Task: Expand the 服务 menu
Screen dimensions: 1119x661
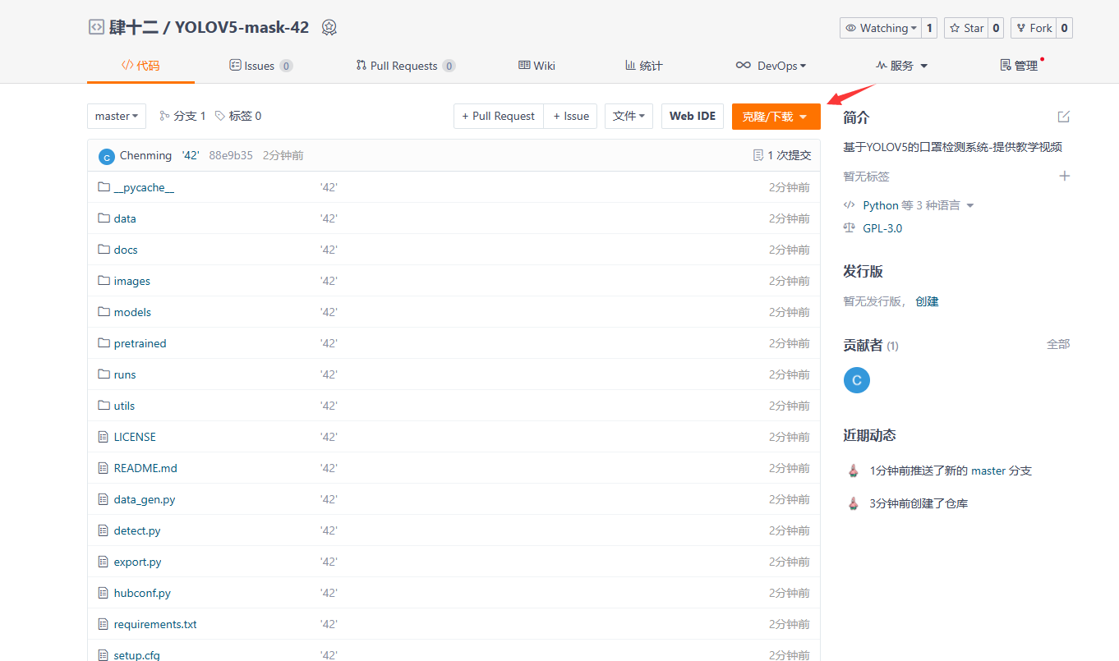Action: point(901,66)
